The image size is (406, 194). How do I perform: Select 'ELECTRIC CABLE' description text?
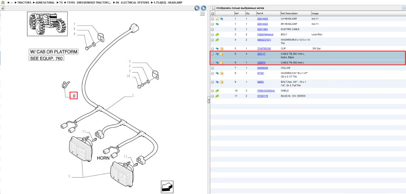290,29
